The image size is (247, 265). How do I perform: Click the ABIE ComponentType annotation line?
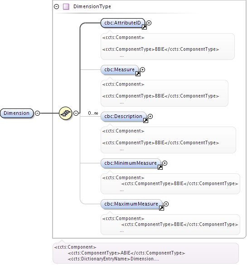(126, 253)
